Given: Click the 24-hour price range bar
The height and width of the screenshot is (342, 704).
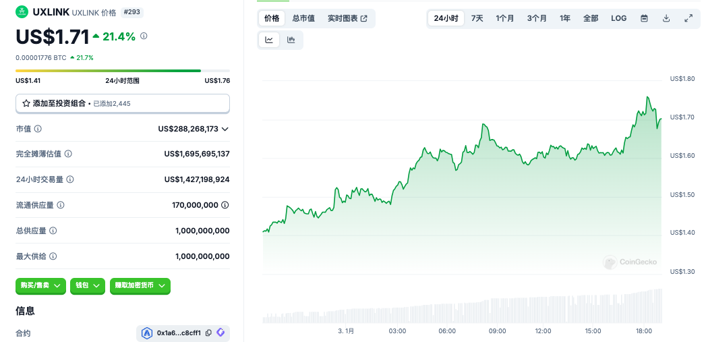Looking at the screenshot, I should [123, 71].
